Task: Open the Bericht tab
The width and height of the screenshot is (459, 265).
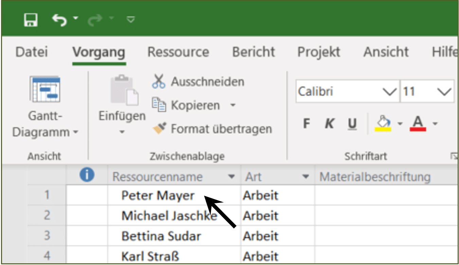Action: (x=253, y=52)
